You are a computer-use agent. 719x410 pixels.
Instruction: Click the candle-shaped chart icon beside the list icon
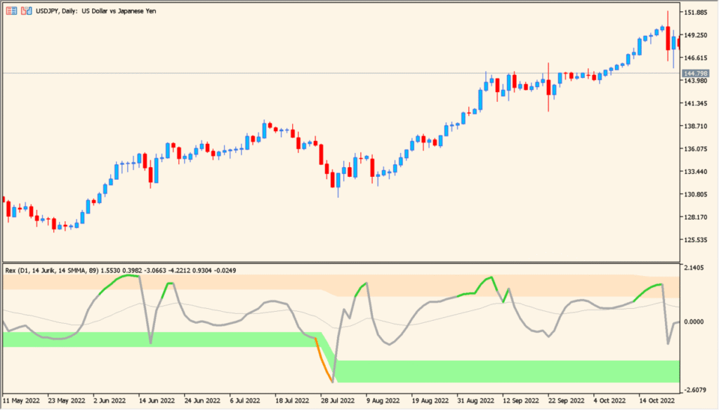(28, 11)
